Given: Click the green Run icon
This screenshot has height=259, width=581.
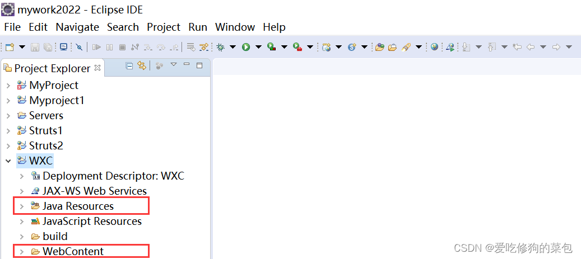Looking at the screenshot, I should [x=246, y=47].
